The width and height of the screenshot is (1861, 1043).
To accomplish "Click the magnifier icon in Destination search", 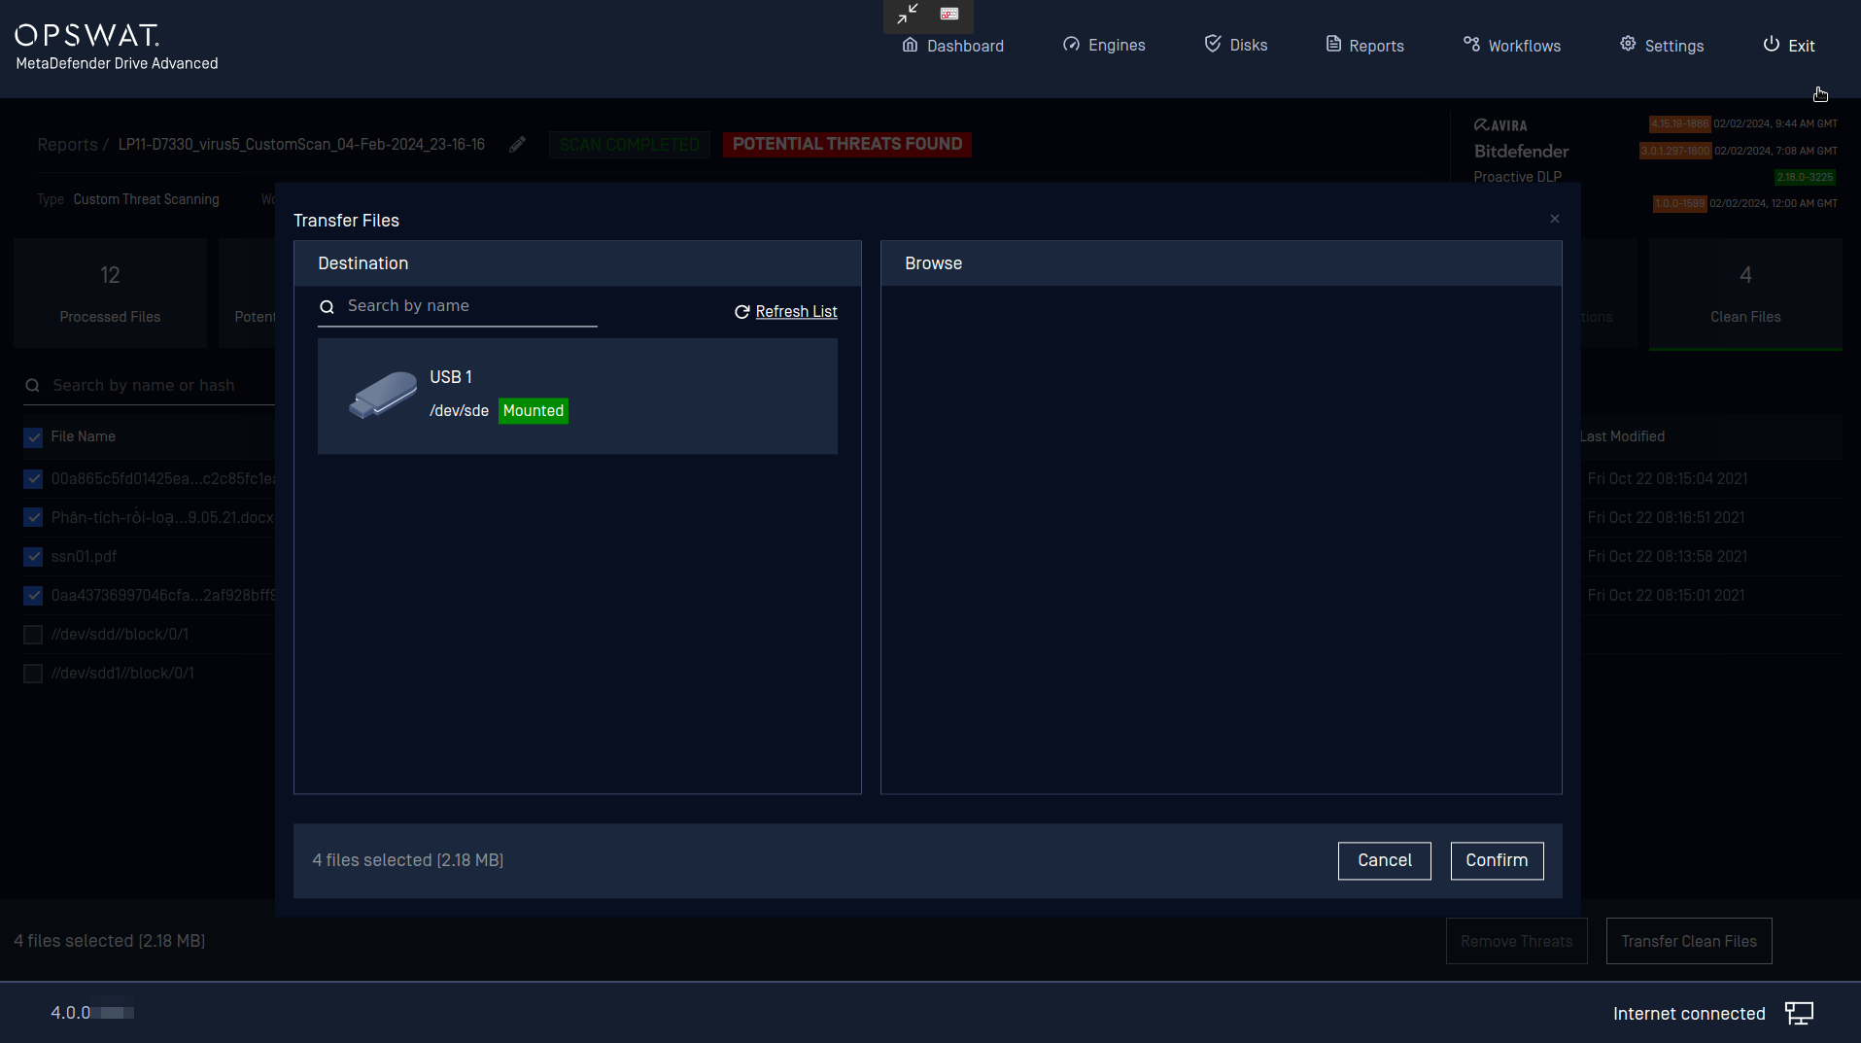I will point(327,307).
